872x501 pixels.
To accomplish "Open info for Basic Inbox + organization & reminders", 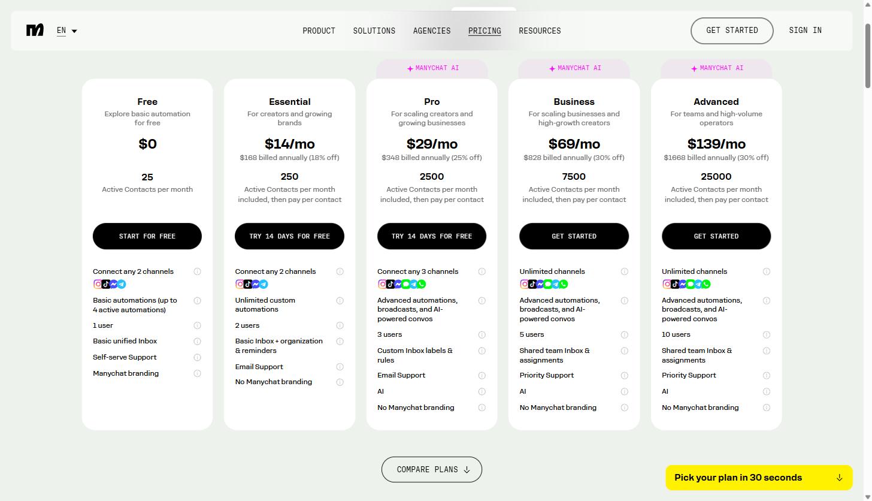I will (340, 342).
